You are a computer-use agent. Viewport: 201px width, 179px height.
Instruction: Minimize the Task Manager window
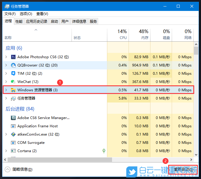(x=165, y=6)
